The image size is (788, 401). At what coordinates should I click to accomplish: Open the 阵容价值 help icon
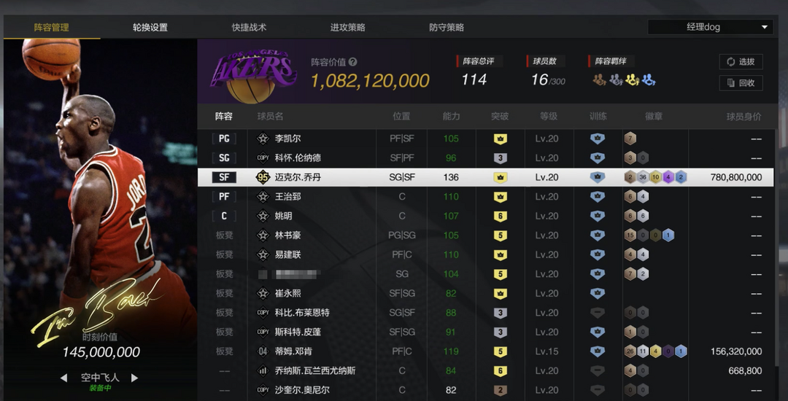(353, 62)
